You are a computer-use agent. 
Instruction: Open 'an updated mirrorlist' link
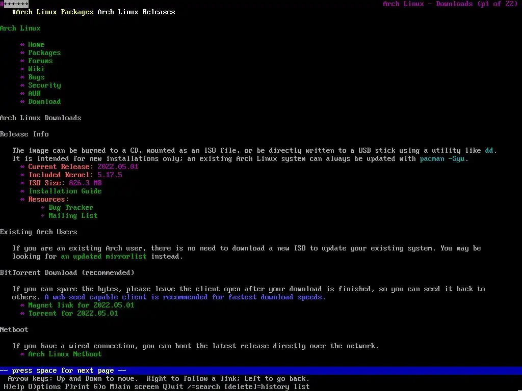[103, 257]
